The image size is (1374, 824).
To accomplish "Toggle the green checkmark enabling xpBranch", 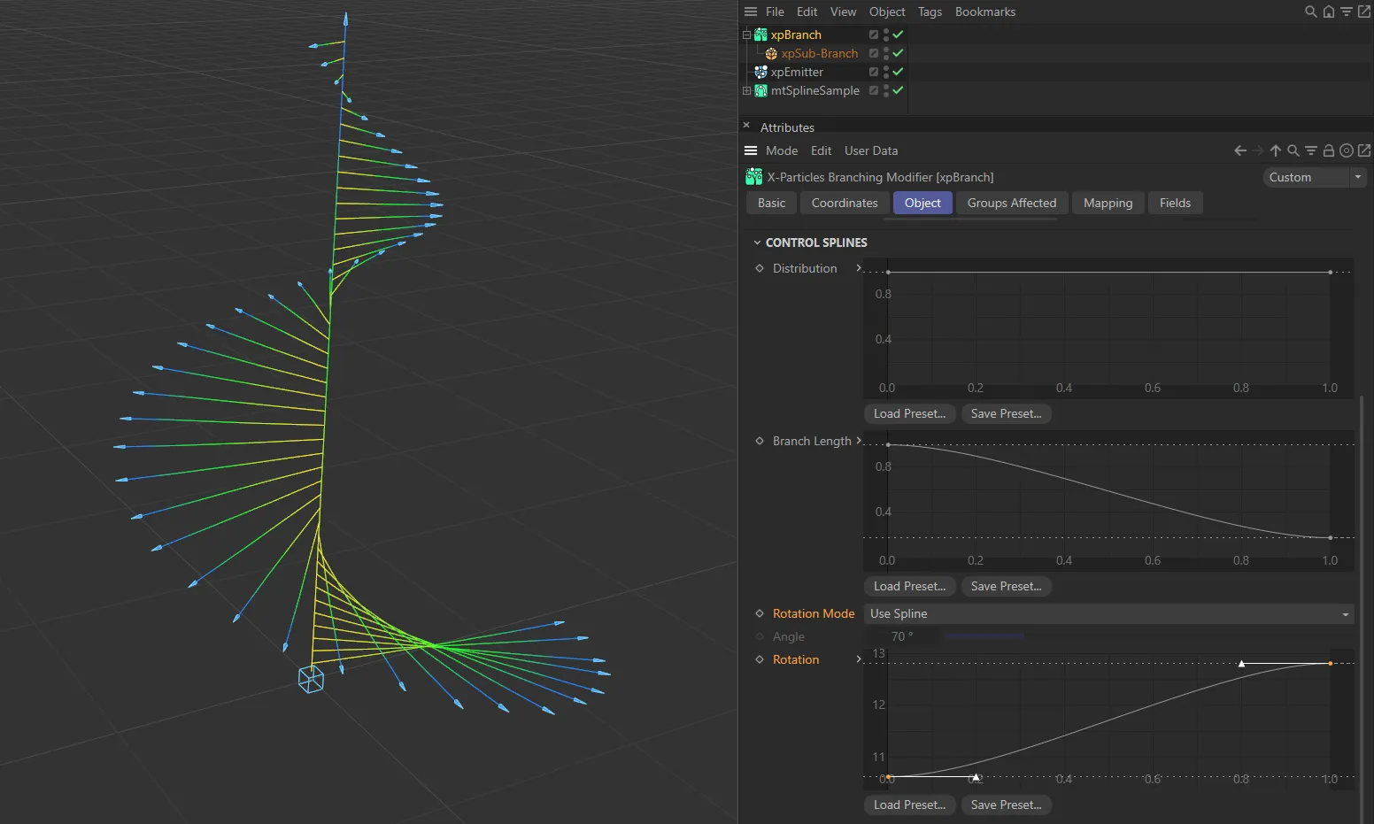I will (x=897, y=35).
